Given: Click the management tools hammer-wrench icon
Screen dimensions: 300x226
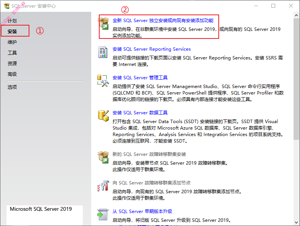Looking at the screenshot, I should (x=103, y=81).
